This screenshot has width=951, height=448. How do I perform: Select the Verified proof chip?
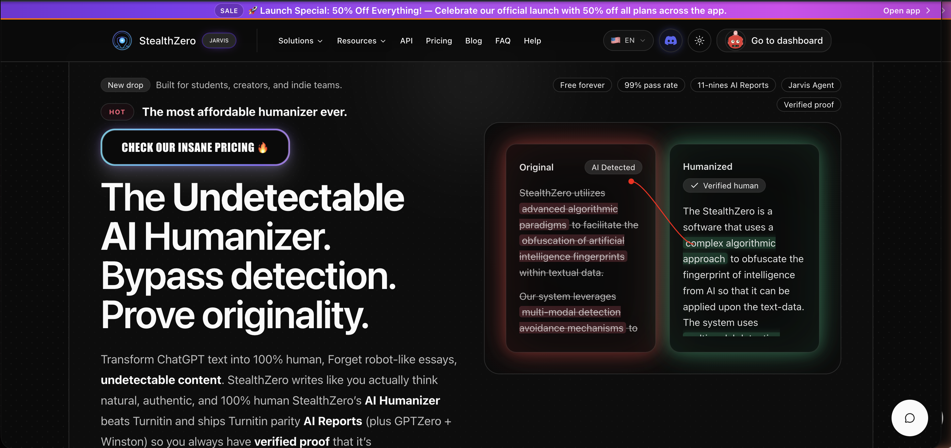click(x=809, y=104)
